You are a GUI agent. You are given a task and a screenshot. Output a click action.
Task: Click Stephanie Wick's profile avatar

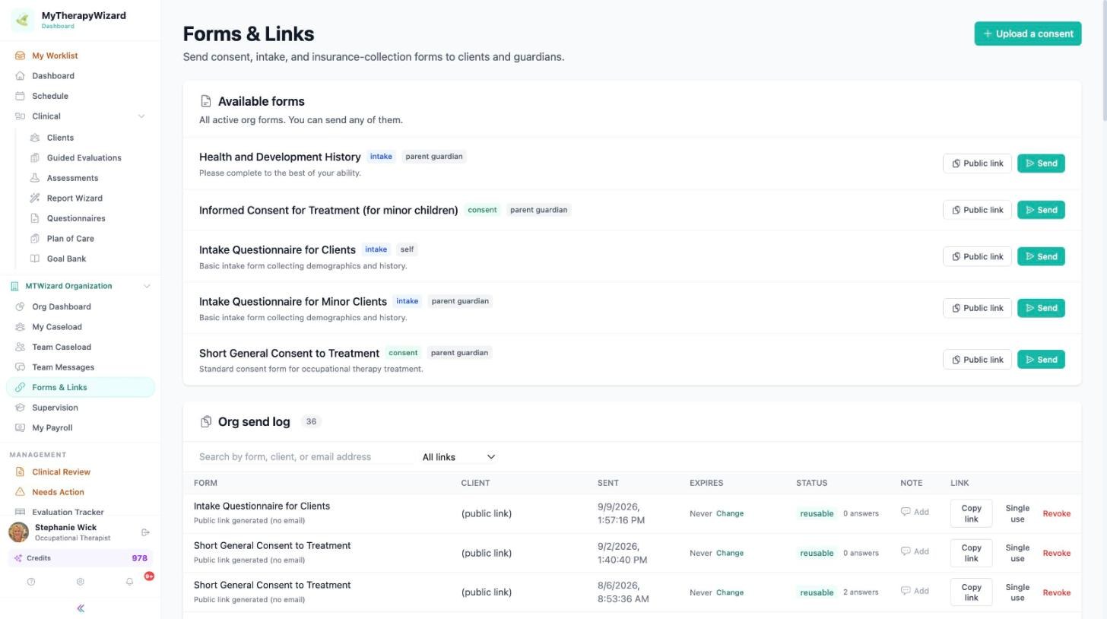click(18, 532)
